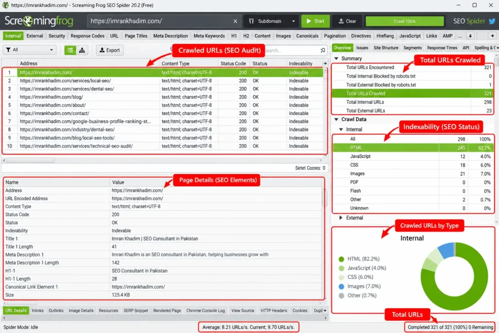Open the Twitter bird icon
This screenshot has height=333, width=499.
492,21
